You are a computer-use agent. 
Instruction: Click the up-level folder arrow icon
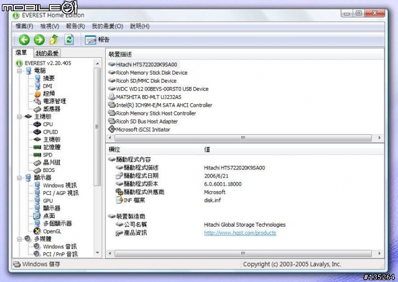pos(54,40)
